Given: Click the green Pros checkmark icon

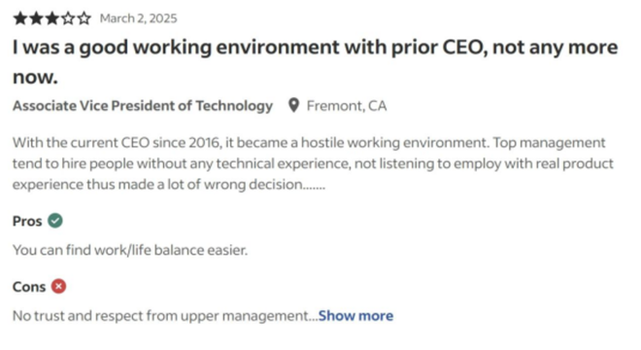Looking at the screenshot, I should point(55,221).
